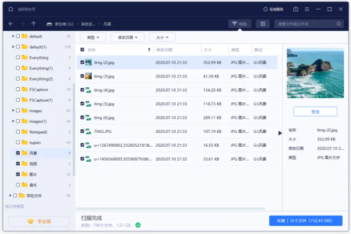Switch to list view using the view mode icon
This screenshot has height=234, width=351.
pyautogui.click(x=263, y=24)
